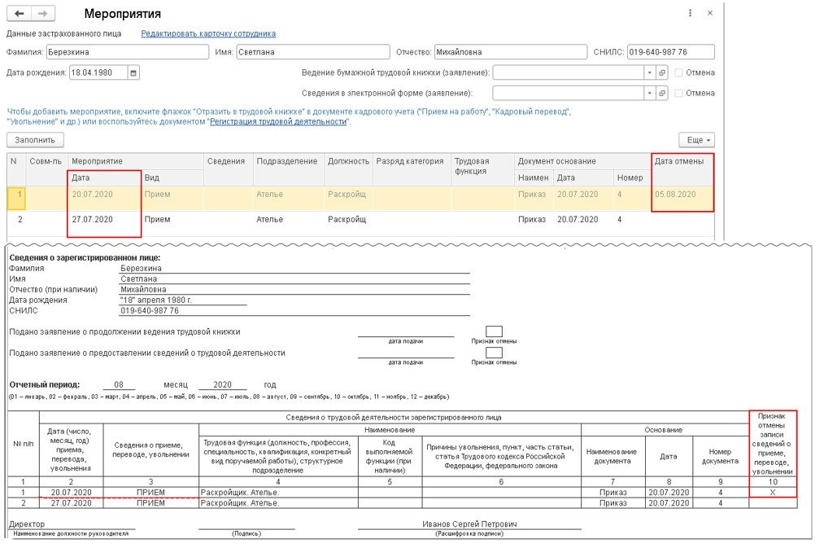Image resolution: width=824 pixels, height=548 pixels.
Task: Click the Подразделение column header
Action: click(287, 161)
